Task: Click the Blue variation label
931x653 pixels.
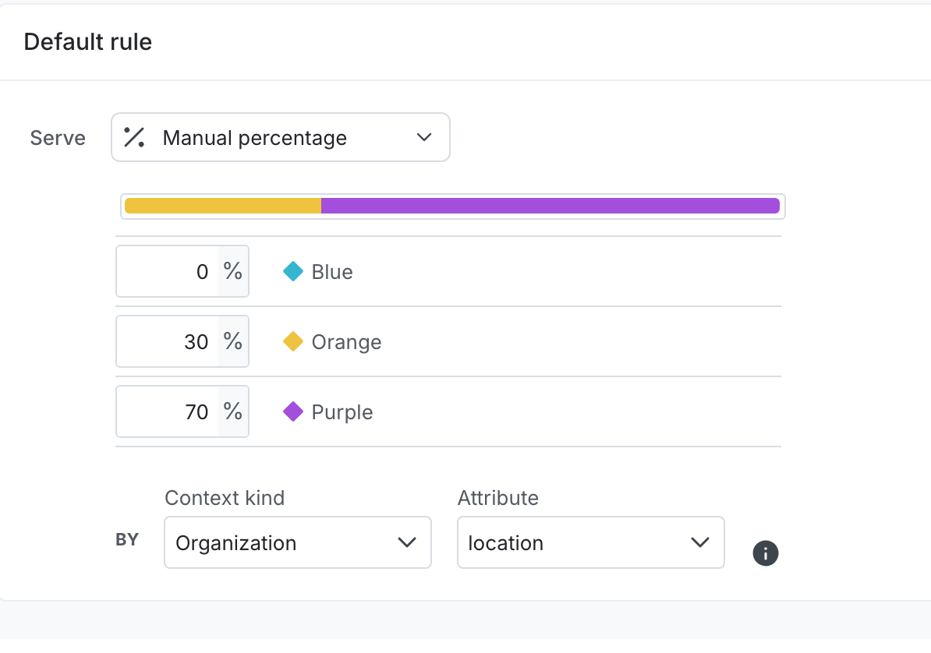Action: (x=331, y=271)
